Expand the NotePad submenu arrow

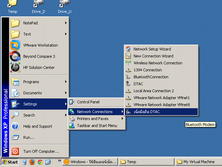point(66,23)
